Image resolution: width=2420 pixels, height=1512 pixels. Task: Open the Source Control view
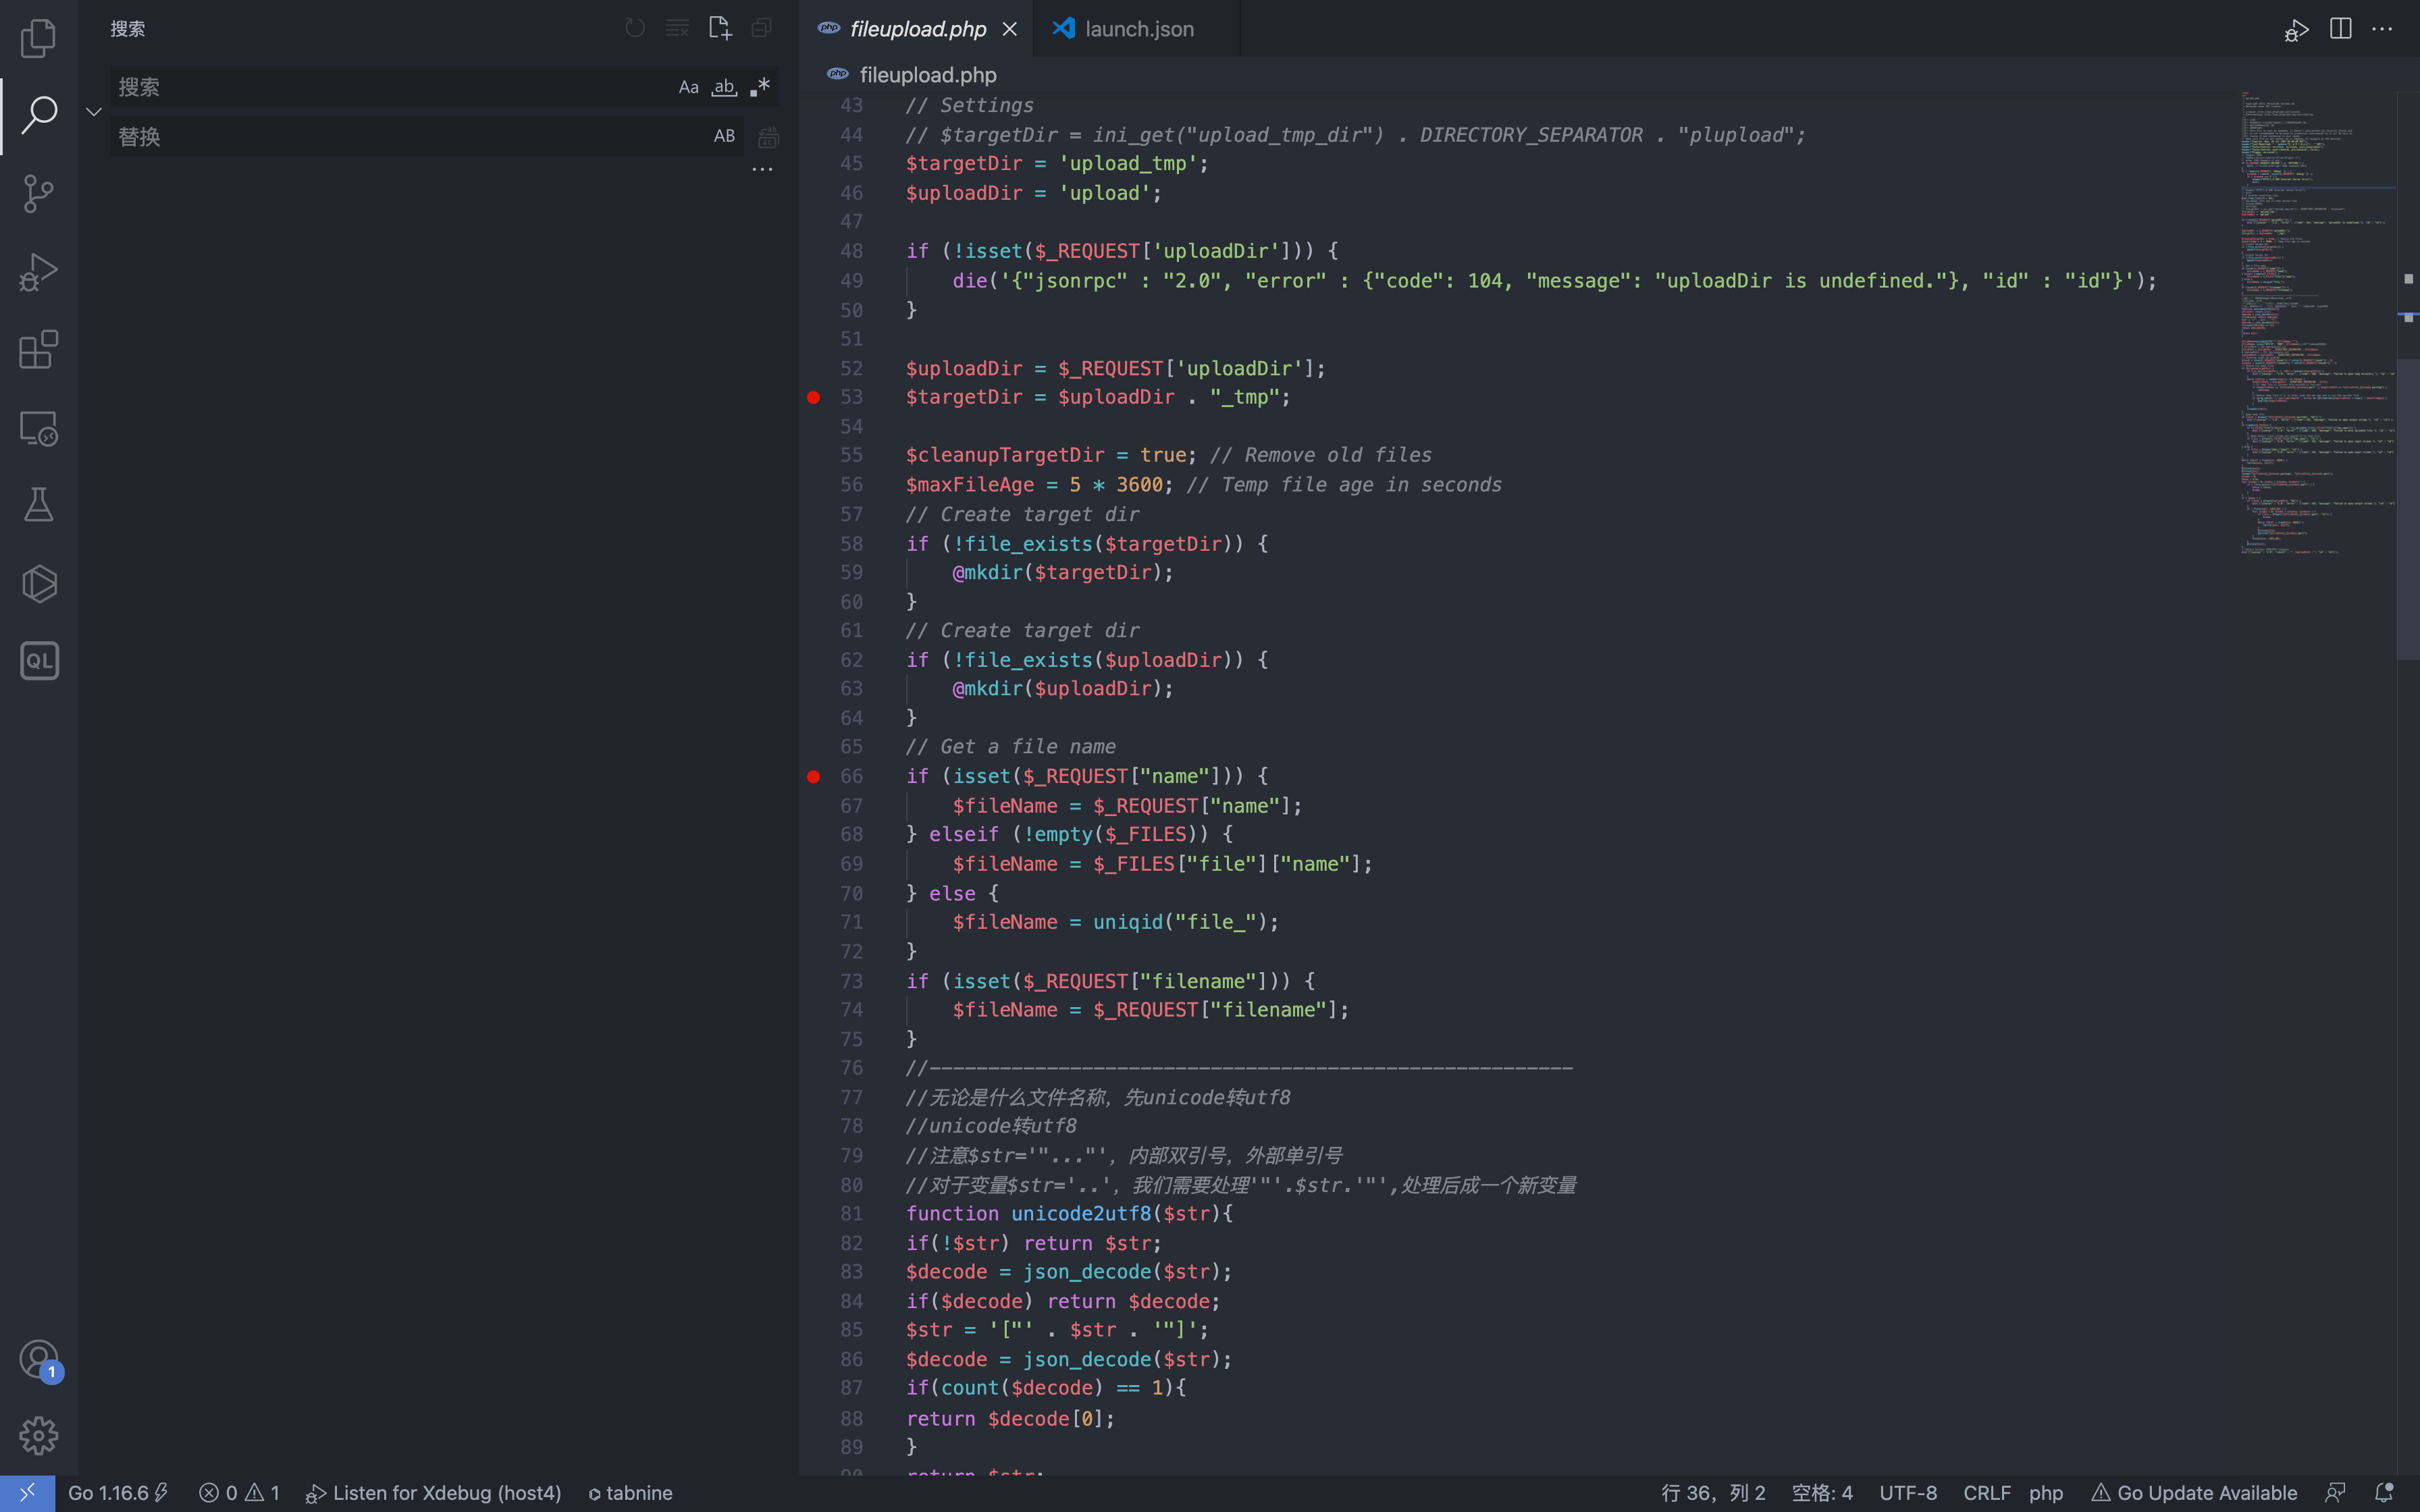pos(38,193)
